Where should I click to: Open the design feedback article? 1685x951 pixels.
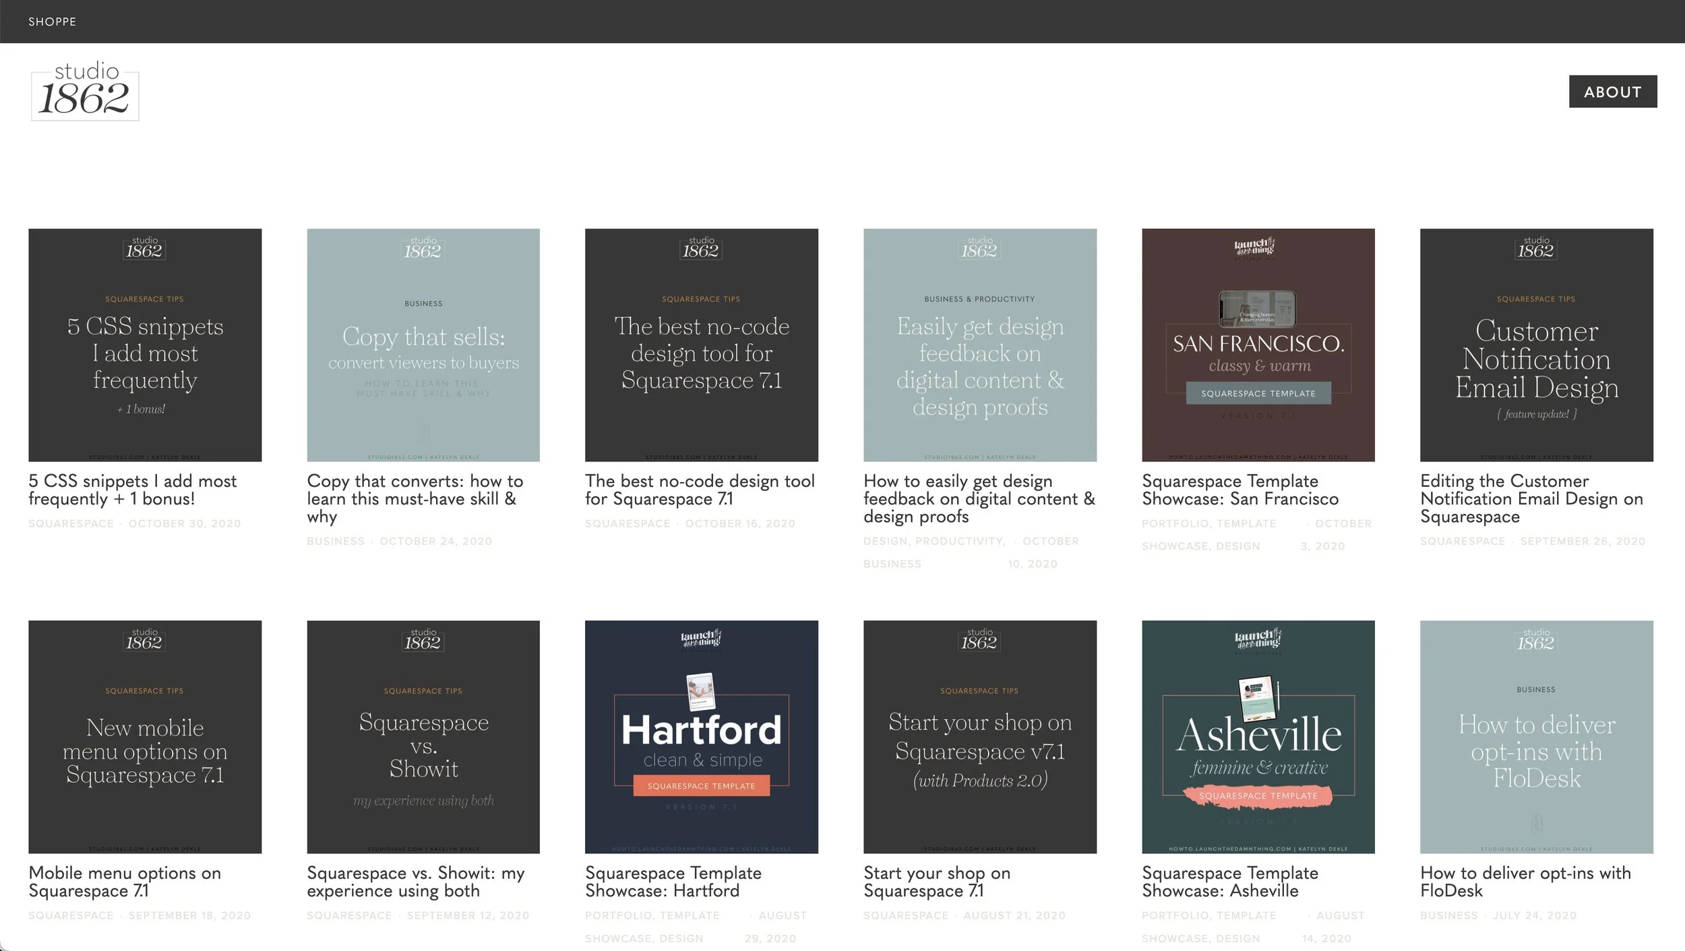click(x=979, y=498)
